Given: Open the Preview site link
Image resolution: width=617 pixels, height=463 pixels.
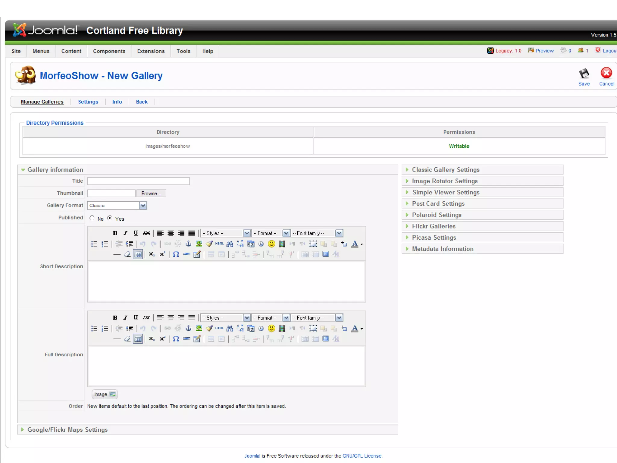Looking at the screenshot, I should pyautogui.click(x=541, y=51).
